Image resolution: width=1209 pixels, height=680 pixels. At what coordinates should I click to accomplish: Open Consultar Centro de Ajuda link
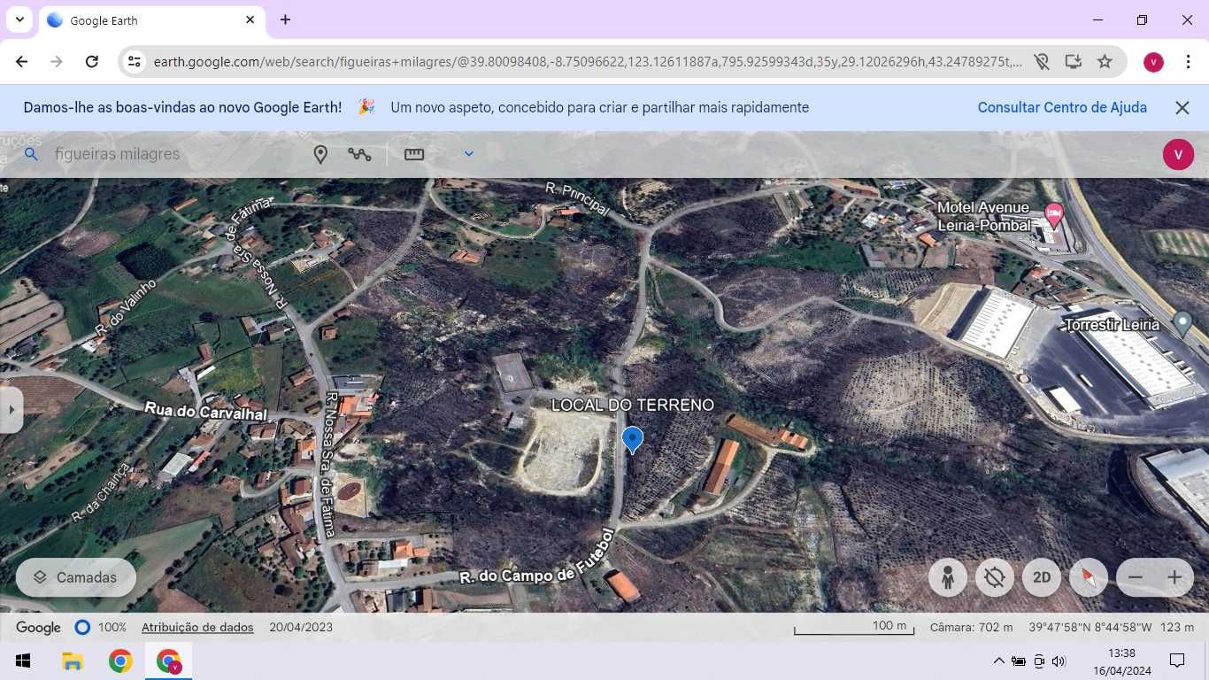pos(1062,107)
